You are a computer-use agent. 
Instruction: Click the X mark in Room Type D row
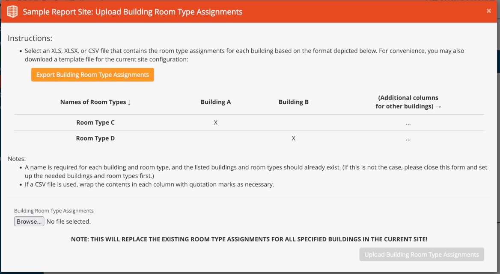click(293, 138)
